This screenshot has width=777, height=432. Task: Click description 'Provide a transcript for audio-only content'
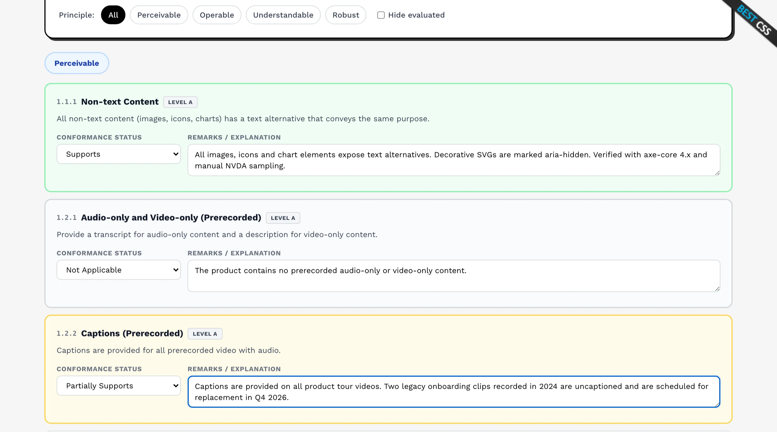tap(217, 235)
